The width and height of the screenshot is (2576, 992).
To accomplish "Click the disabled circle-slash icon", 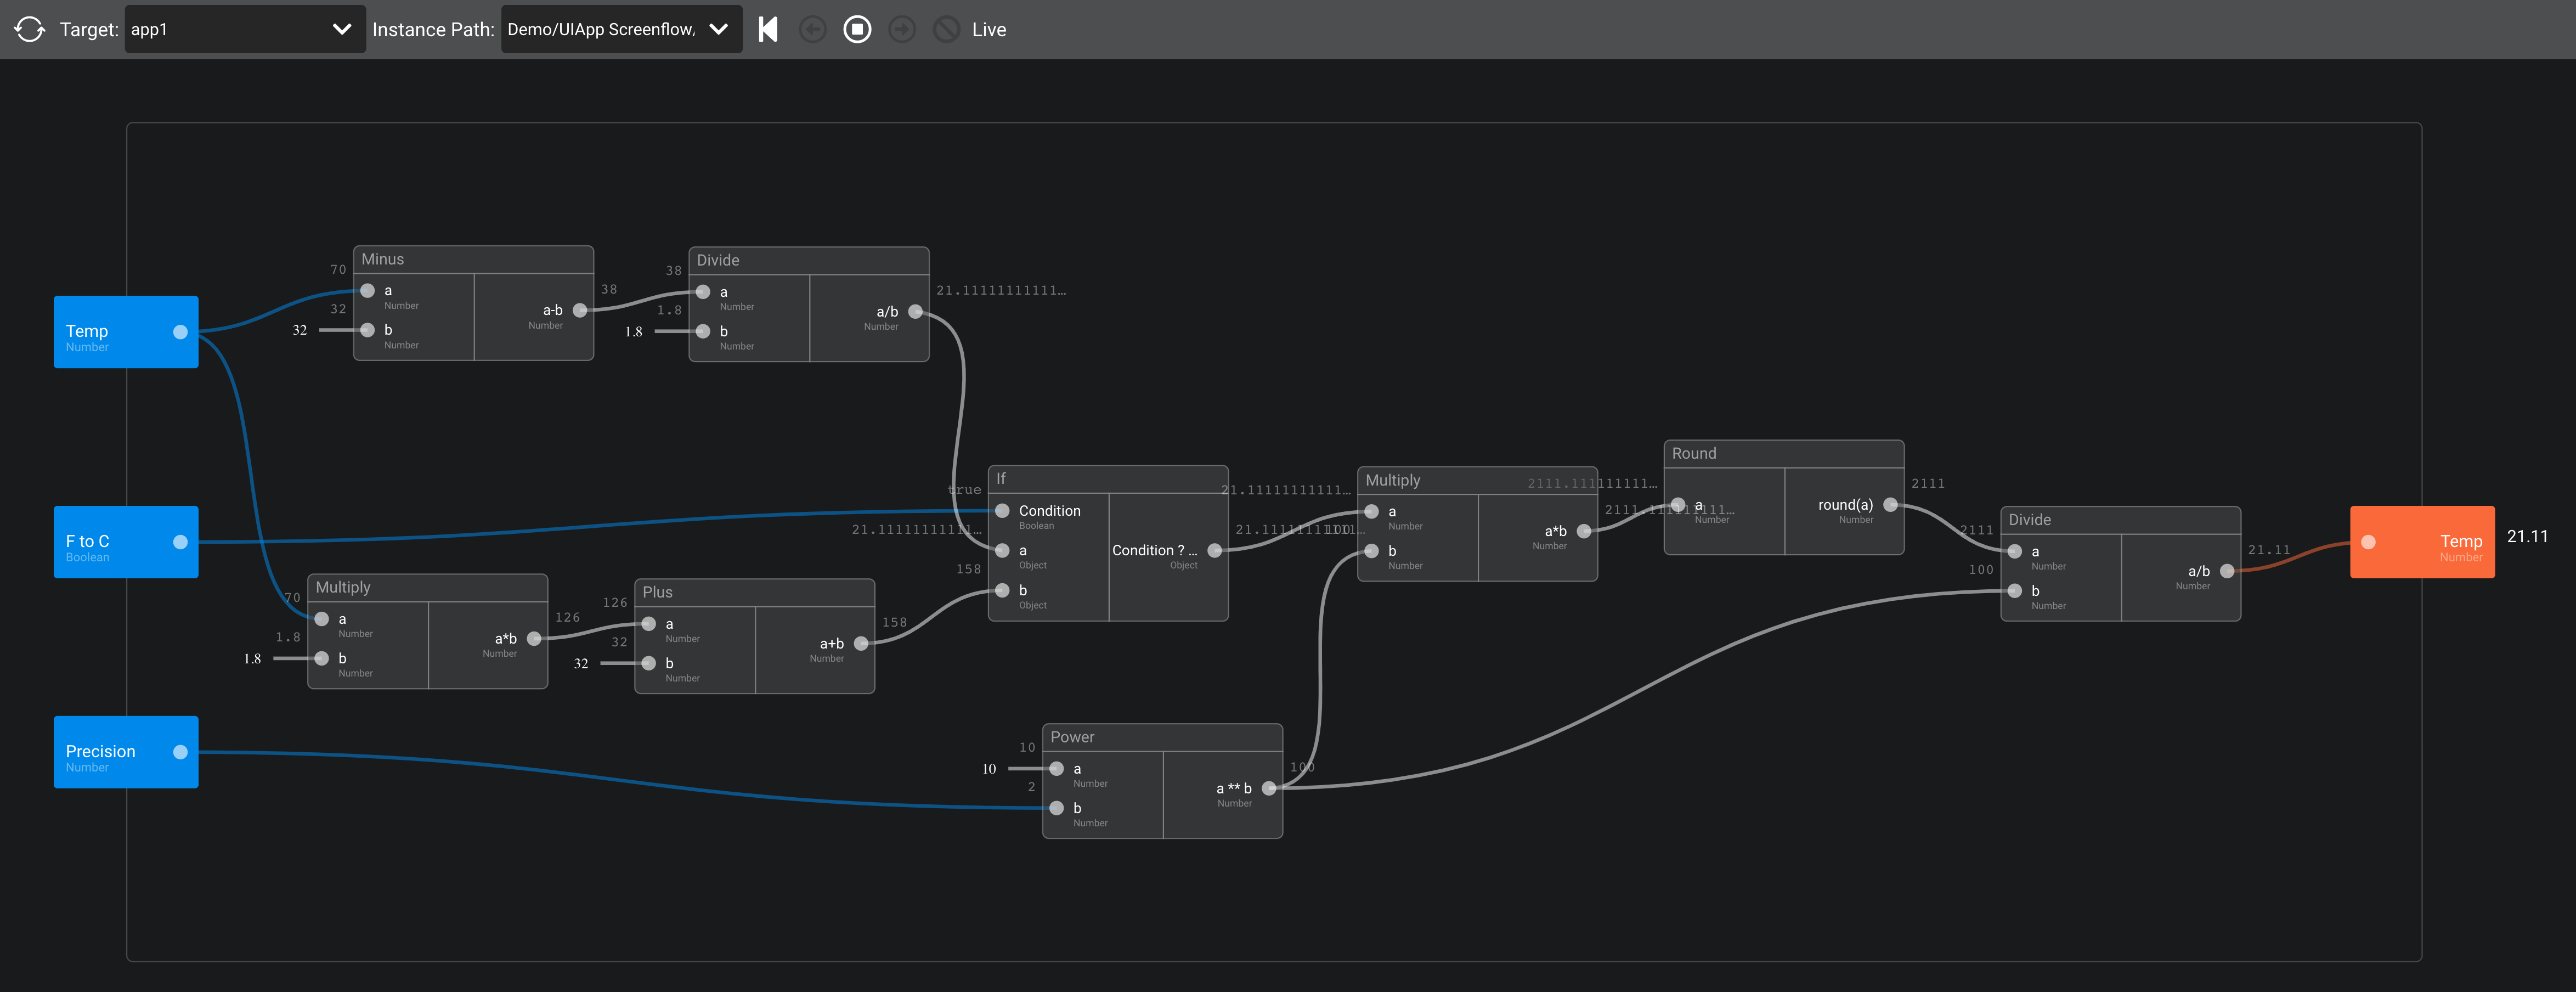I will (946, 29).
